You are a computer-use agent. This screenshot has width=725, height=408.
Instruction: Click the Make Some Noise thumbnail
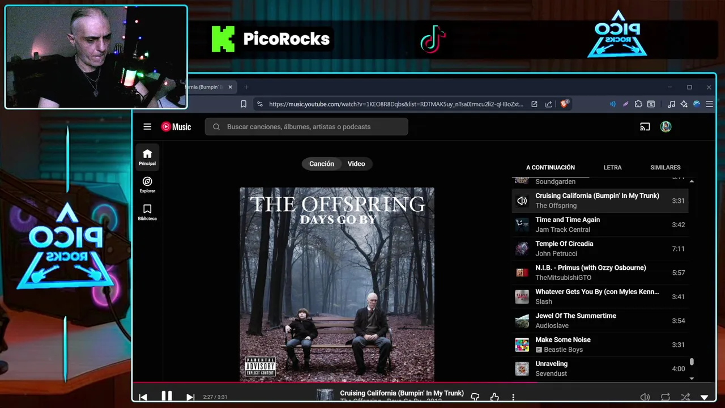click(522, 345)
